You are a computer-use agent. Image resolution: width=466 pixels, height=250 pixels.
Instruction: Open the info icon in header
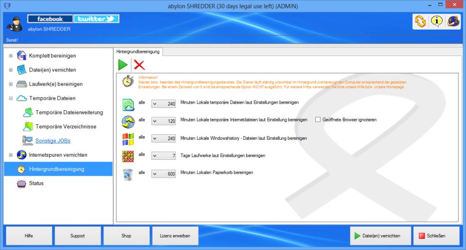click(x=436, y=21)
